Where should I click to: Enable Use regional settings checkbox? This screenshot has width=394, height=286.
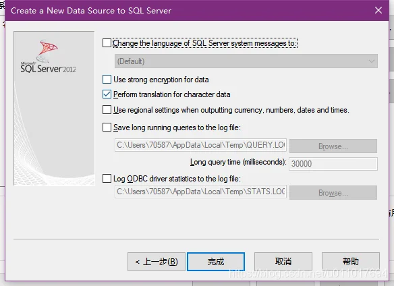[x=107, y=110]
